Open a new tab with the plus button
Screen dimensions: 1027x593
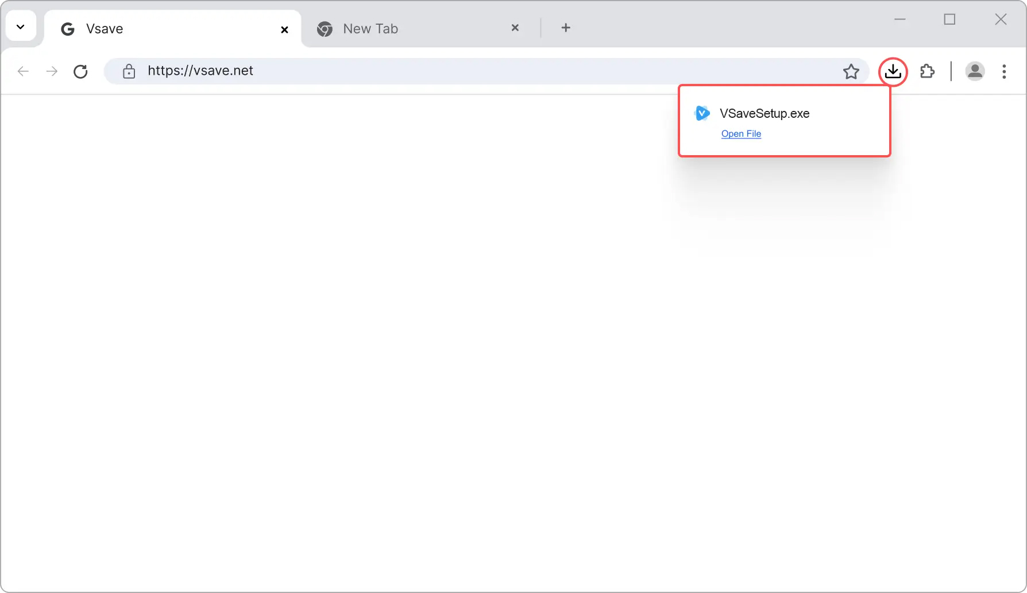[x=566, y=28]
